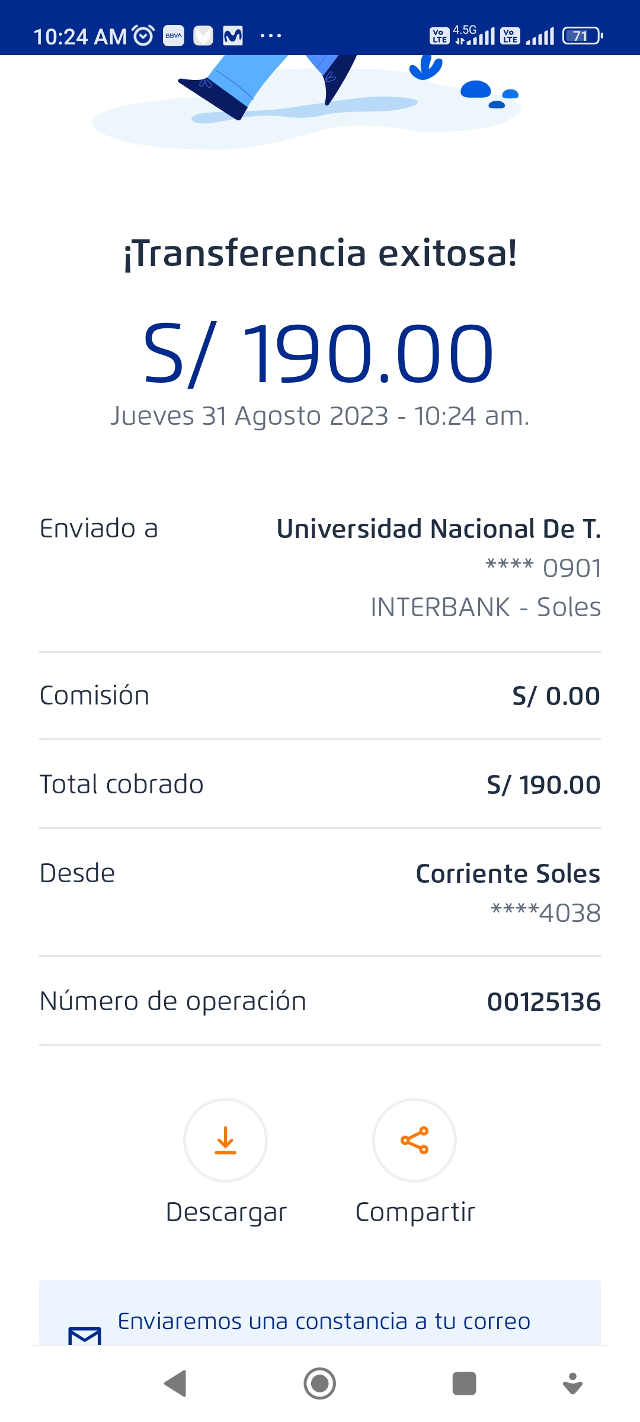Image resolution: width=640 pixels, height=1422 pixels.
Task: Tap the Descargar label
Action: point(226,1212)
